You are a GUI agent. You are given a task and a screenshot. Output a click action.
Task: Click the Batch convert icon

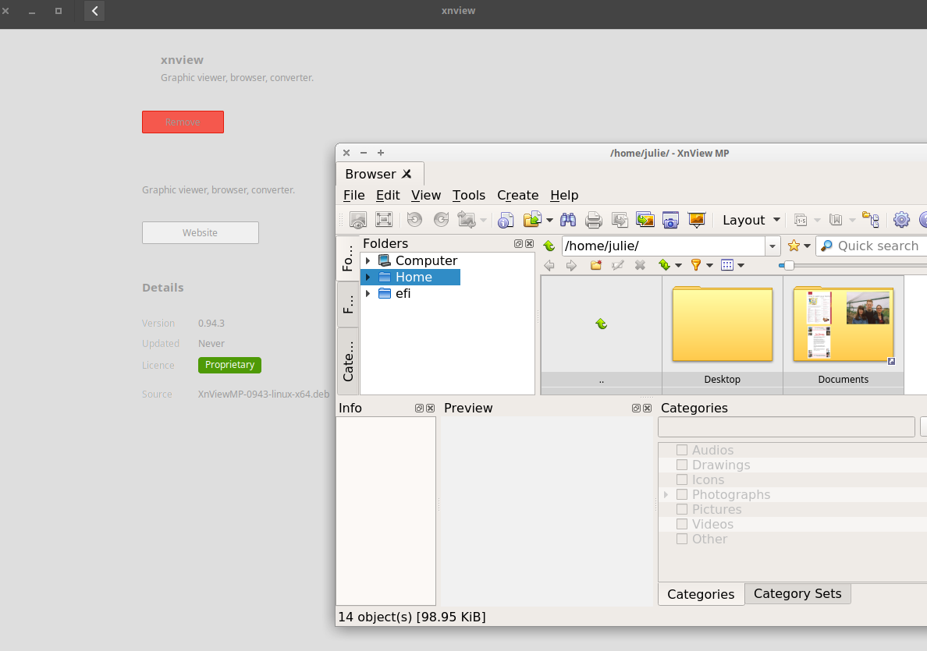[x=645, y=220]
